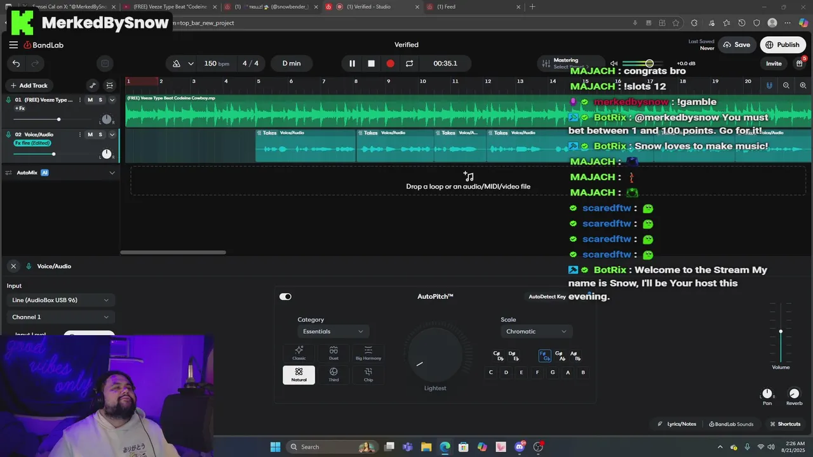Add Fx to track 01
Screen dimensions: 813x457
coord(20,109)
